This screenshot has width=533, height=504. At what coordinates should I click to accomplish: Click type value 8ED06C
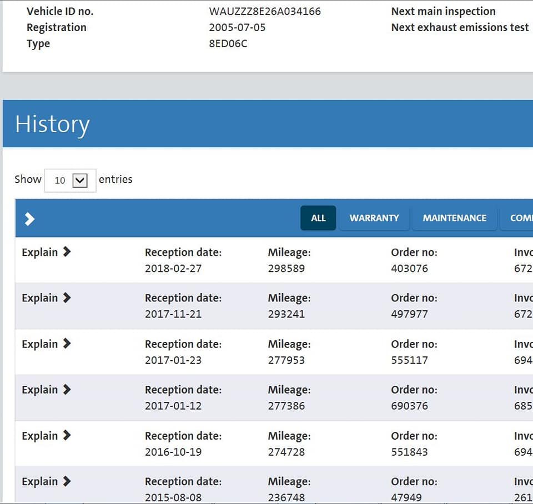click(x=228, y=43)
